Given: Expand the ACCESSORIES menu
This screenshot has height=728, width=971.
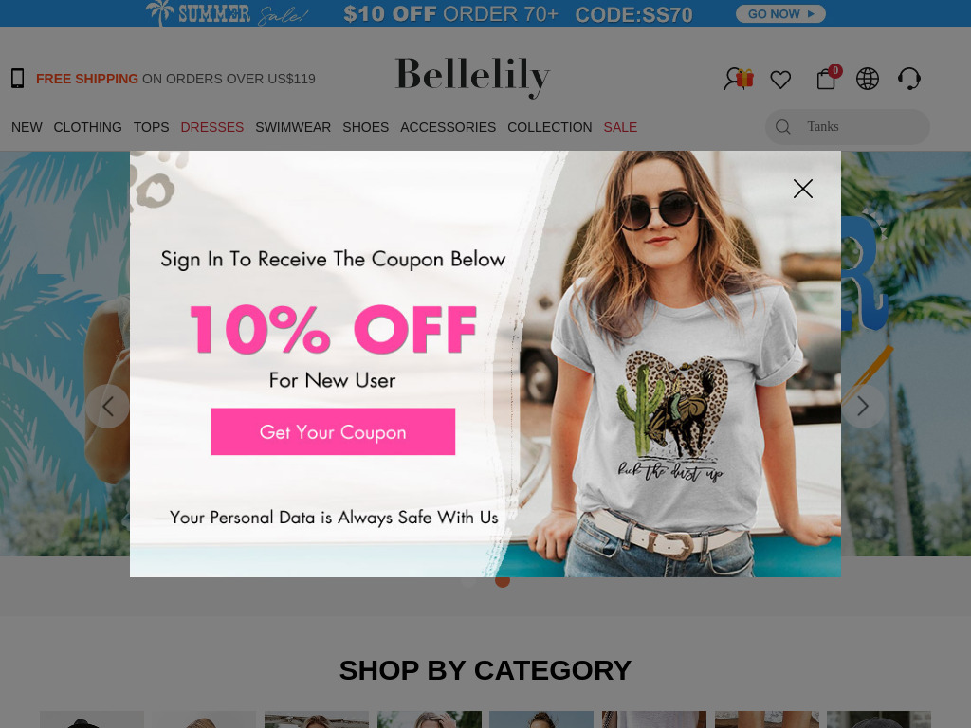Looking at the screenshot, I should tap(448, 127).
